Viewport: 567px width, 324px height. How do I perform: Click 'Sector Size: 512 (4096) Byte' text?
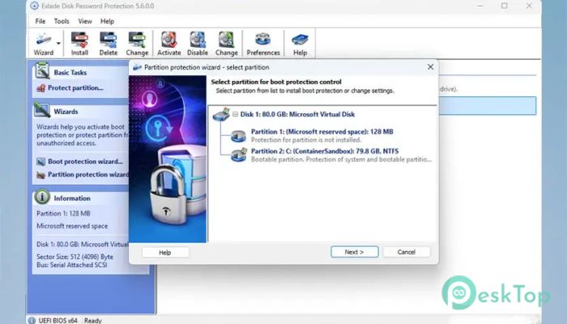click(x=75, y=257)
